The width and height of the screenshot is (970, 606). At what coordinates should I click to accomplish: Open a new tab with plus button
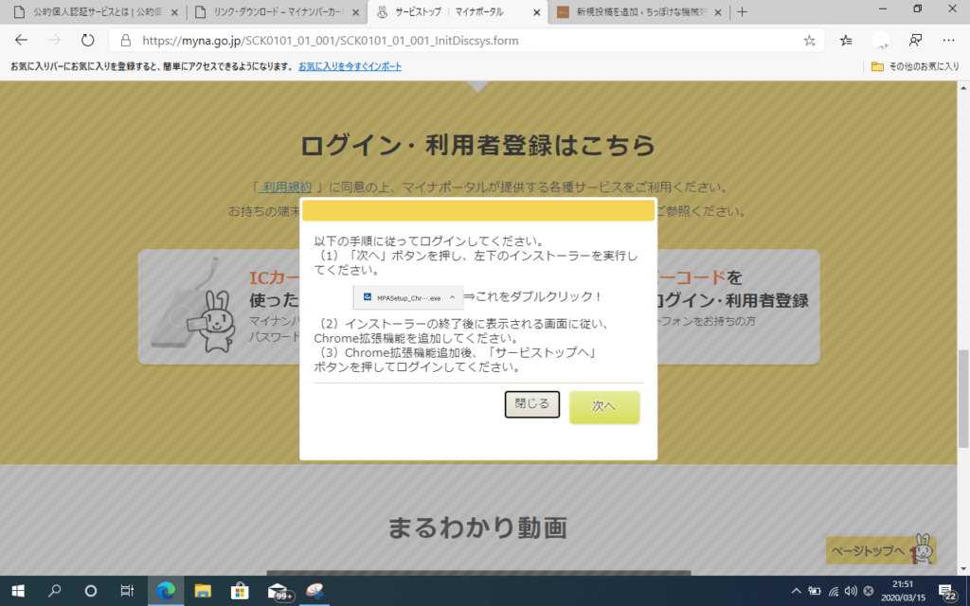click(x=743, y=11)
